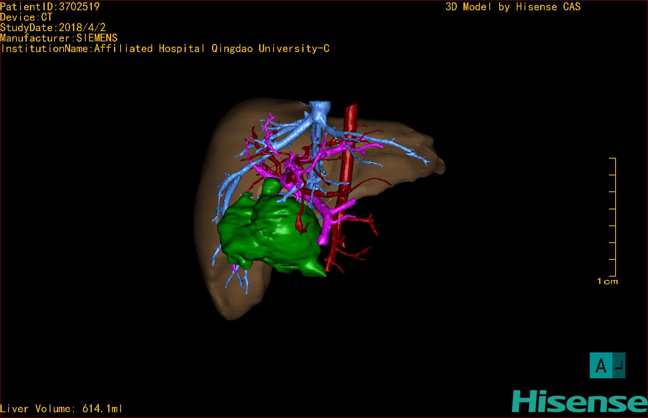
Task: Select the PatientID:3702519 text
Action: pos(50,7)
